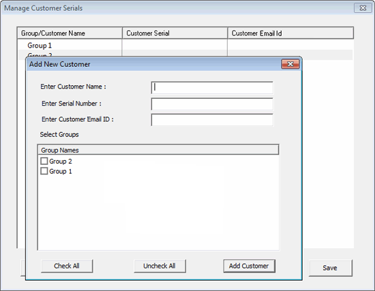This screenshot has width=375, height=291.
Task: Click the Customer Serial column header
Action: pyautogui.click(x=175, y=33)
